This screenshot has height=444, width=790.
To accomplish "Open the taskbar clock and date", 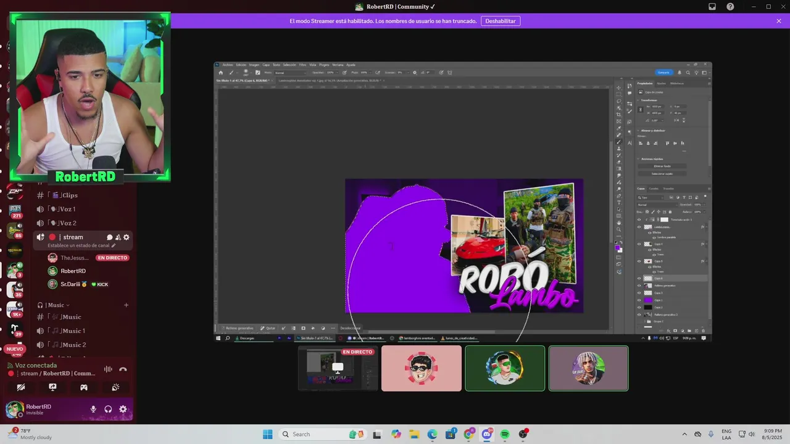I will [773, 434].
